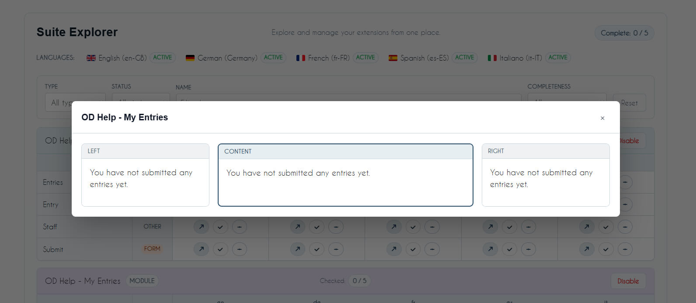Click the minus icon for Staff English
The image size is (696, 303).
[240, 227]
